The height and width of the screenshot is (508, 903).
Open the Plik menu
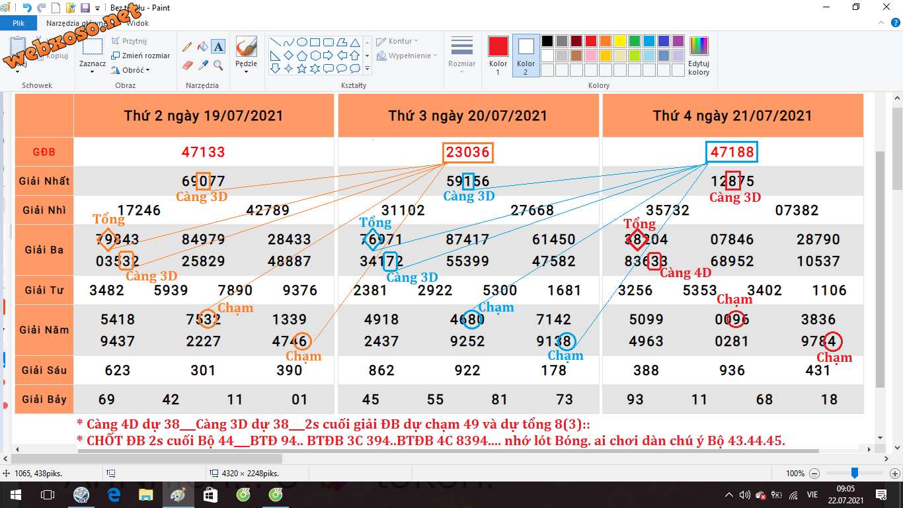tap(19, 23)
